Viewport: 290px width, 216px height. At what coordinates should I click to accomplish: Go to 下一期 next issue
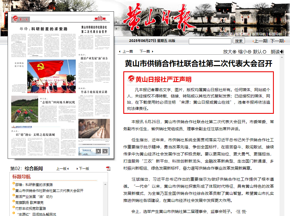point(277,41)
